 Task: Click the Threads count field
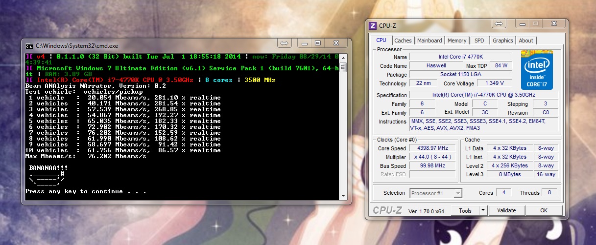click(549, 193)
